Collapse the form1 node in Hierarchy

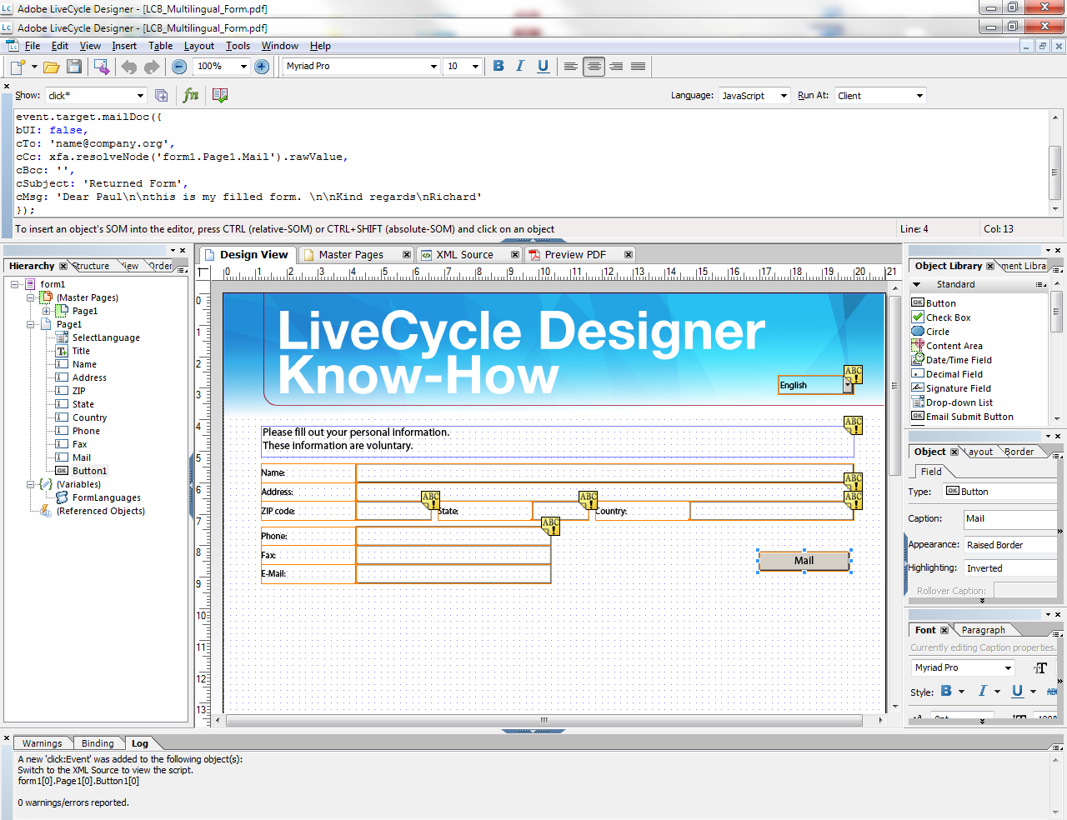(x=15, y=285)
